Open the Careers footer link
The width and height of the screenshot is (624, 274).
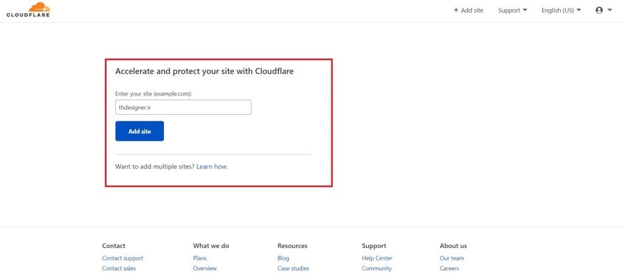[x=449, y=269]
